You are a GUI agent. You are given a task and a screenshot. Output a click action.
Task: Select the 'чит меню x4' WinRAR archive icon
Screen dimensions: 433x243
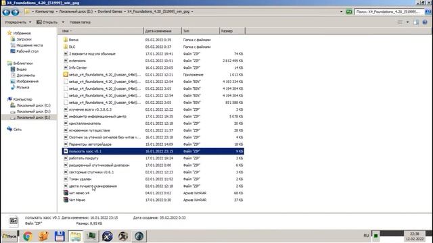66,193
